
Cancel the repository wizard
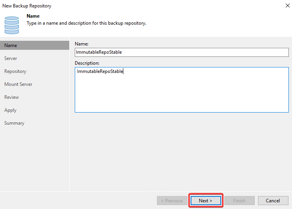coord(273,201)
